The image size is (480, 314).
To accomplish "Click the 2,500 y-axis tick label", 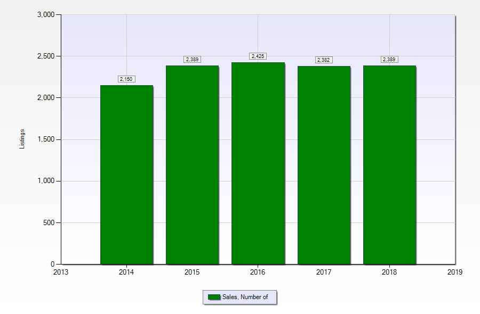I will 46,56.
